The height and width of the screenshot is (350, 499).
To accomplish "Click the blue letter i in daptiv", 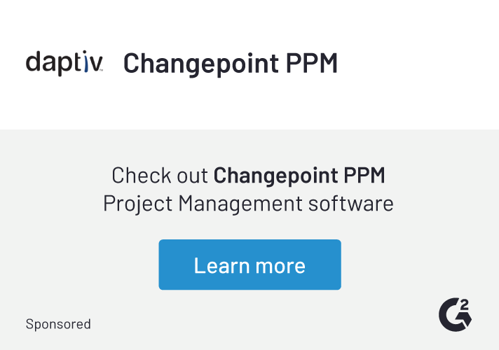I will 86,62.
